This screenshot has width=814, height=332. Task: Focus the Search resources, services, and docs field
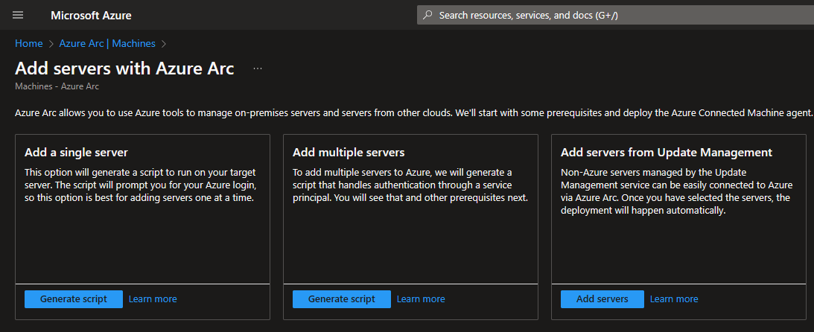coord(615,15)
